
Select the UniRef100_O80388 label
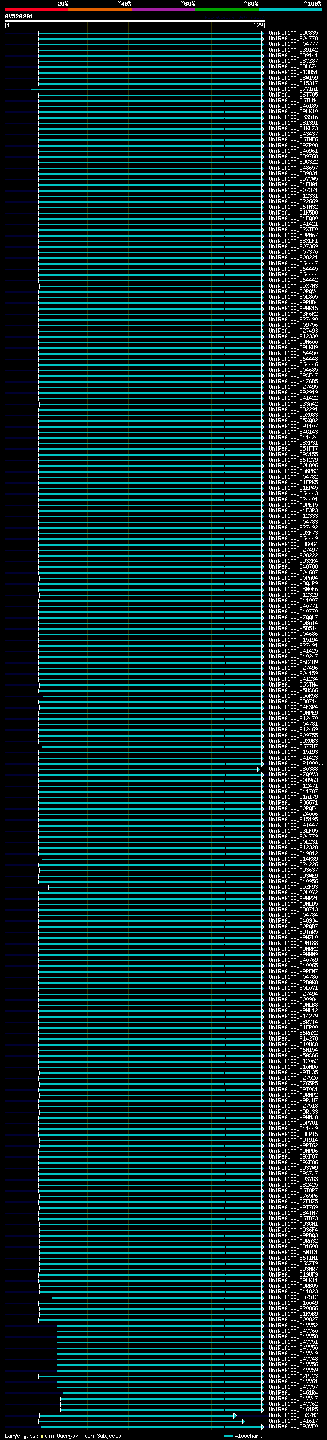(x=293, y=769)
